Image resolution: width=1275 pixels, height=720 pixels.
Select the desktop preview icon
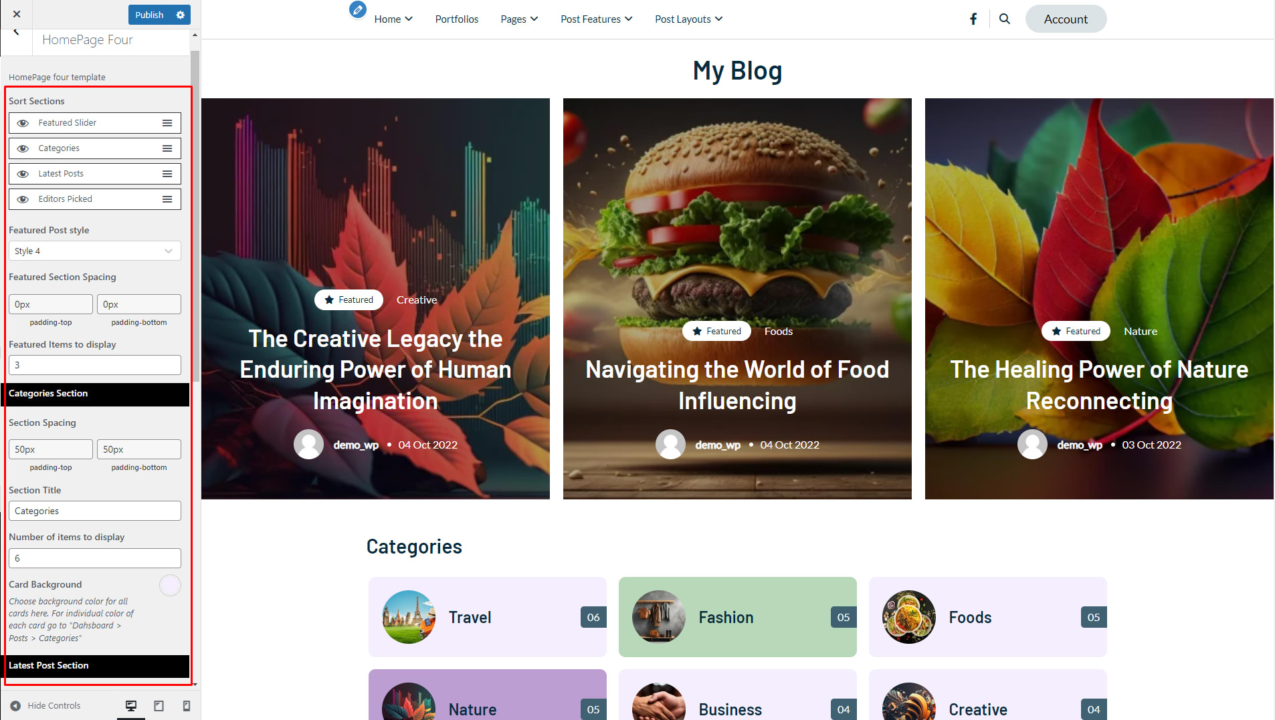click(x=131, y=706)
